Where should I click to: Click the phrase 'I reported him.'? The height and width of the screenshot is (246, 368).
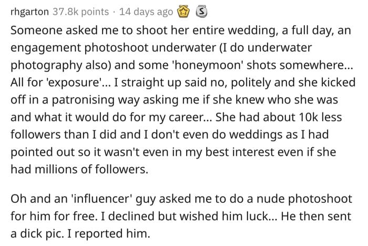[x=108, y=233]
